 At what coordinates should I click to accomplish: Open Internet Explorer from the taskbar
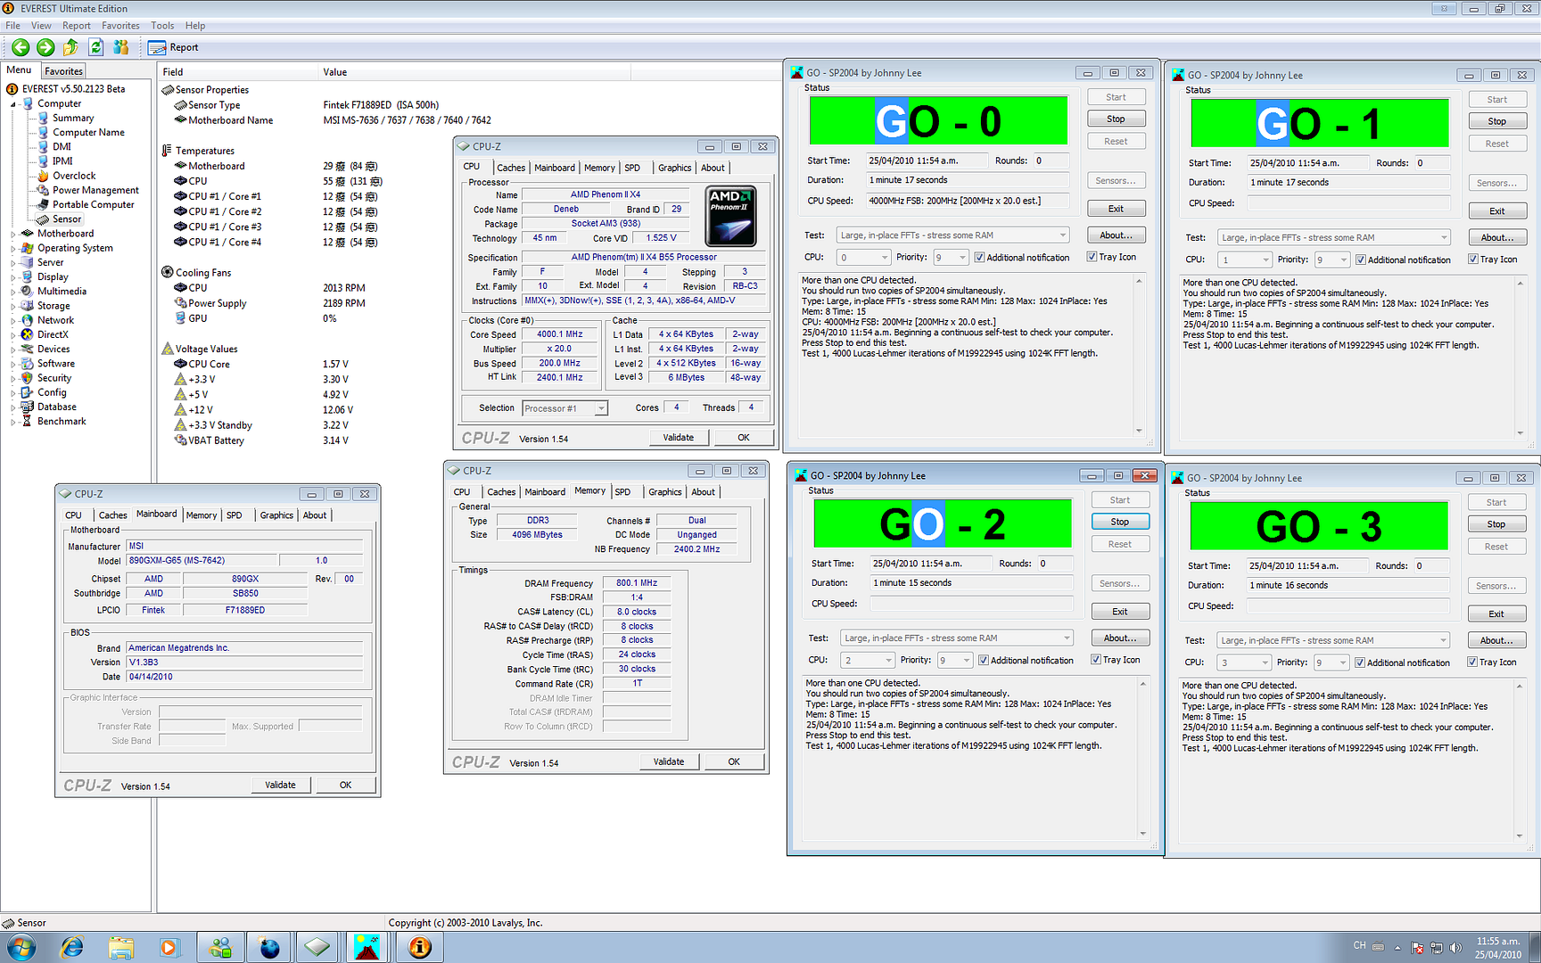(x=71, y=947)
